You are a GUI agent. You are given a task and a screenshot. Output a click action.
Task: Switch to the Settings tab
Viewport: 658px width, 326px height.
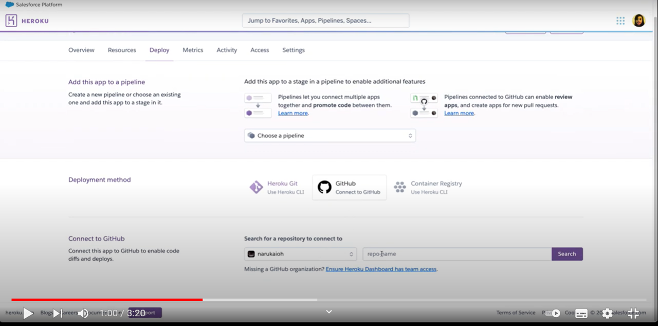[293, 50]
